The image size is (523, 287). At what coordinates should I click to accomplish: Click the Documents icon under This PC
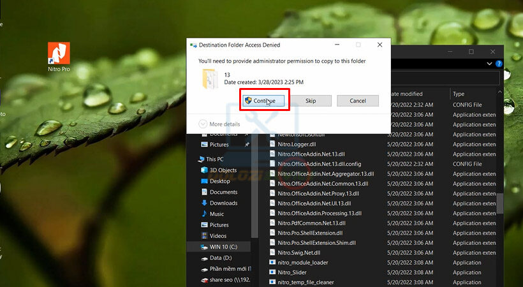(x=204, y=192)
